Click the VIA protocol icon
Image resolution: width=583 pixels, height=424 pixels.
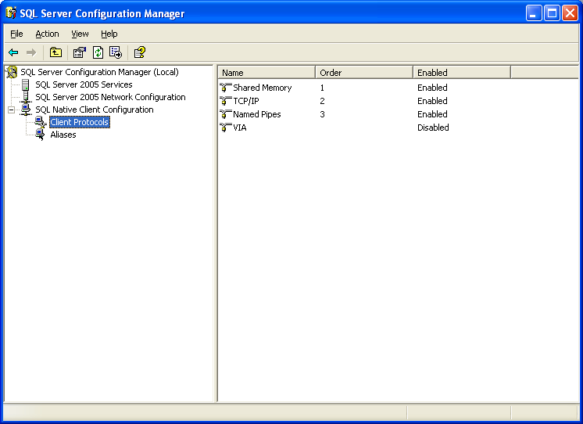pyautogui.click(x=225, y=128)
